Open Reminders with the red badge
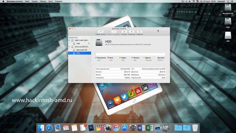Image resolution: width=236 pixels, height=133 pixels. coord(83,128)
